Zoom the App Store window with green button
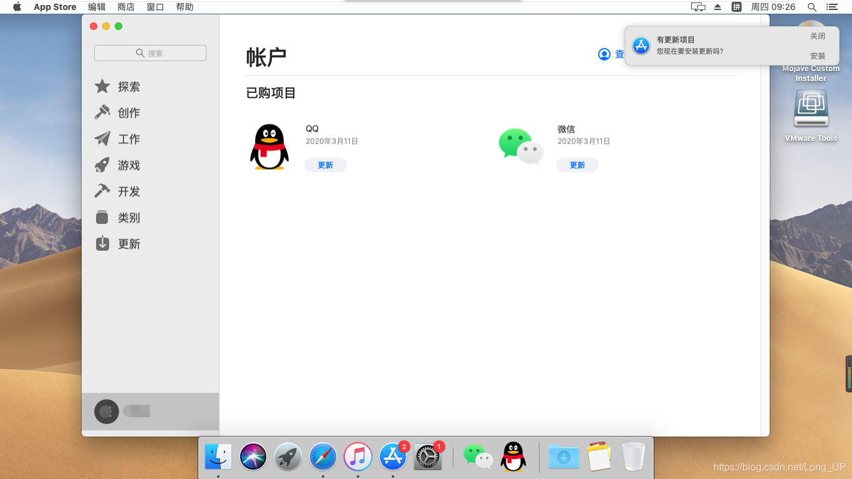852x479 pixels. point(119,26)
